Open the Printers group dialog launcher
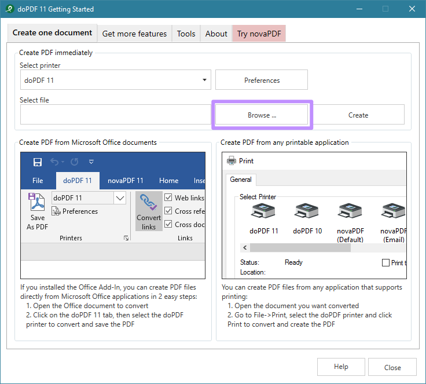 pyautogui.click(x=126, y=238)
